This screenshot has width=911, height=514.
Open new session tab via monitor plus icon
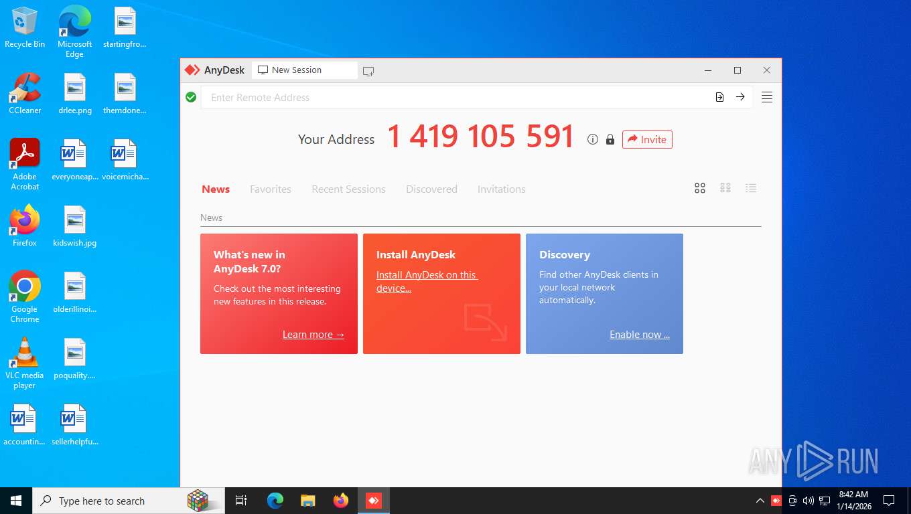tap(368, 70)
